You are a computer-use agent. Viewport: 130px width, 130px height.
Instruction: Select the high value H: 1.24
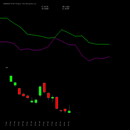[x=66, y=7]
